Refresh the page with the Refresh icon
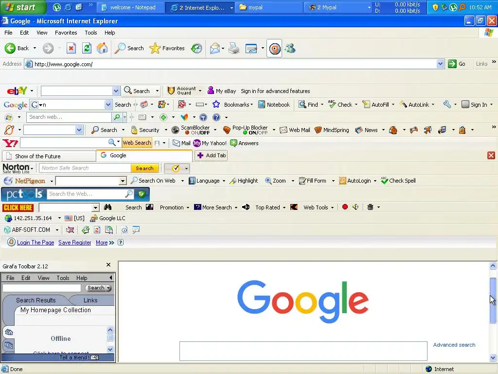The height and width of the screenshot is (374, 498). (87, 48)
